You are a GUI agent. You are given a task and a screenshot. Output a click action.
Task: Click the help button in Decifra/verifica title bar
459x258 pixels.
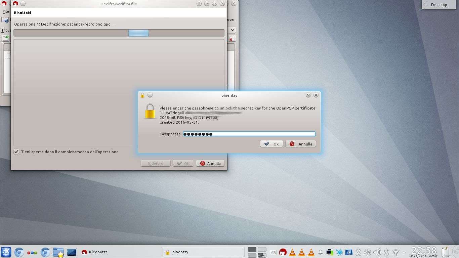(x=199, y=4)
